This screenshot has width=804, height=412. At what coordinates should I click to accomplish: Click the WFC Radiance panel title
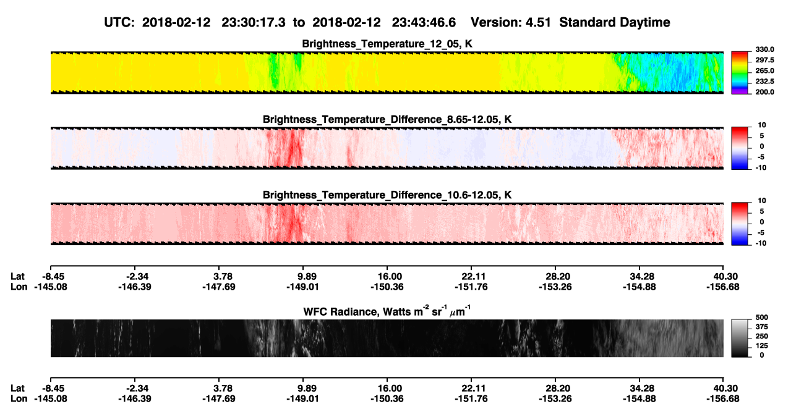(x=387, y=311)
